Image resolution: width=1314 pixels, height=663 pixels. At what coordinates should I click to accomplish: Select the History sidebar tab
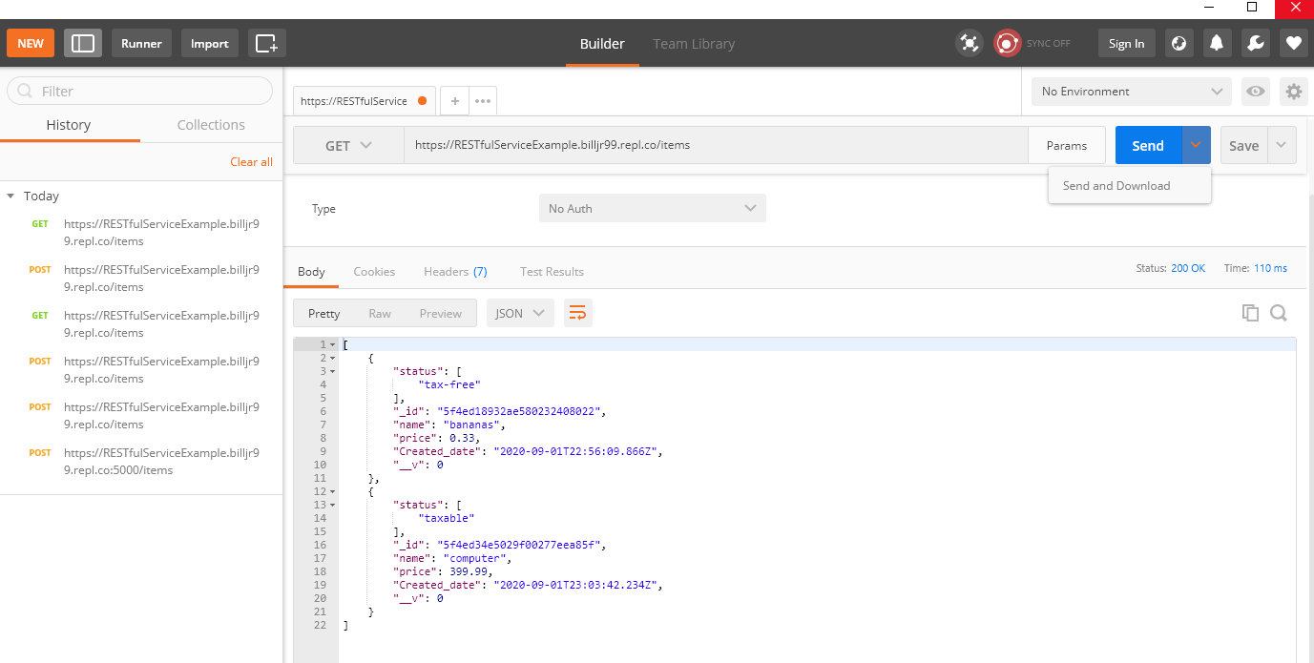69,125
